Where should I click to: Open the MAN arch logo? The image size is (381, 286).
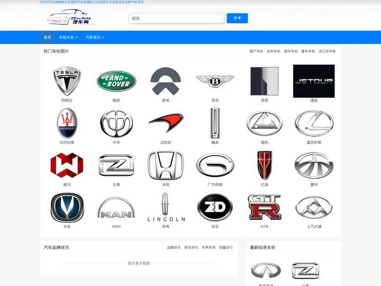point(116,207)
